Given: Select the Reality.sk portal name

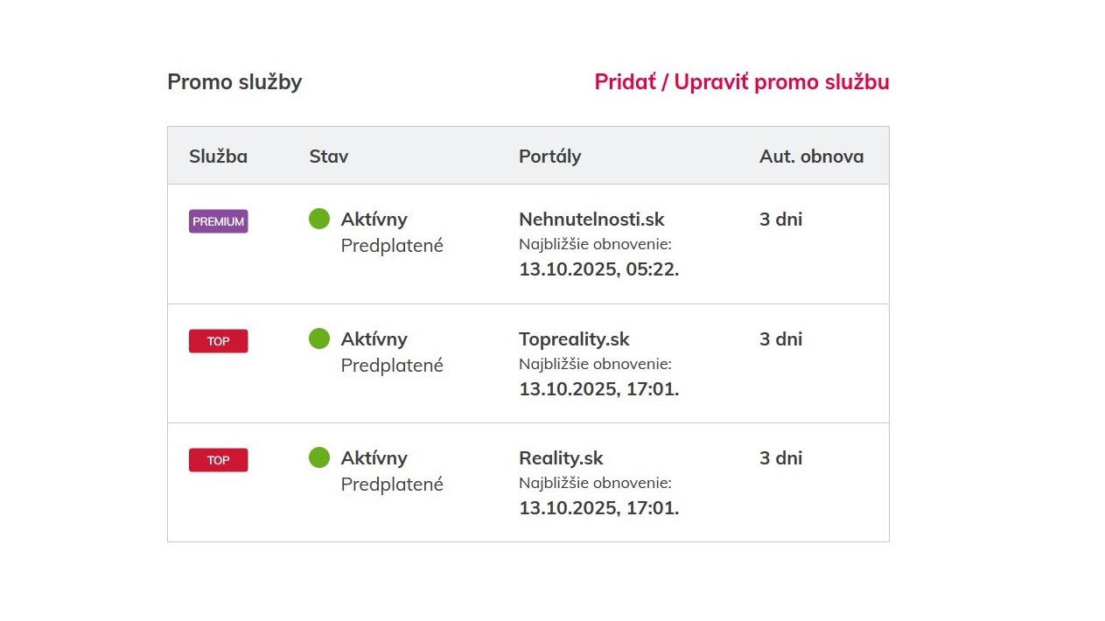Looking at the screenshot, I should pos(561,458).
